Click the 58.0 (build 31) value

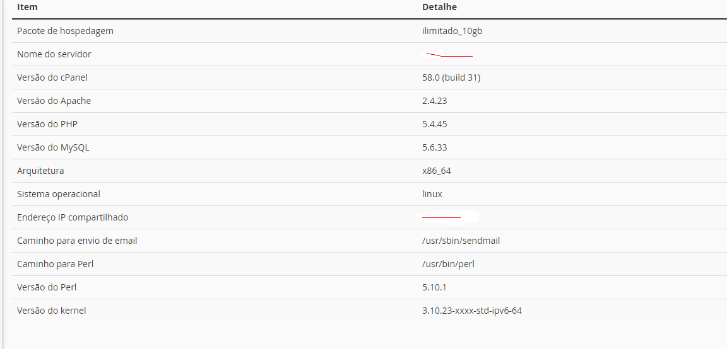click(x=452, y=77)
